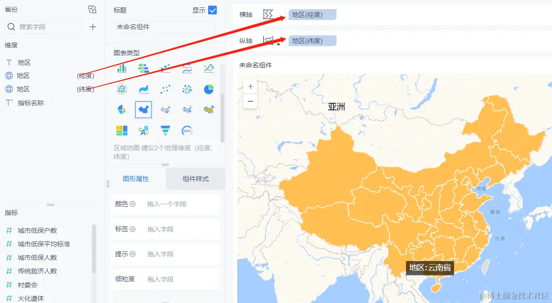Select the heatmap map chart icon
The width and height of the screenshot is (552, 303).
point(209,109)
